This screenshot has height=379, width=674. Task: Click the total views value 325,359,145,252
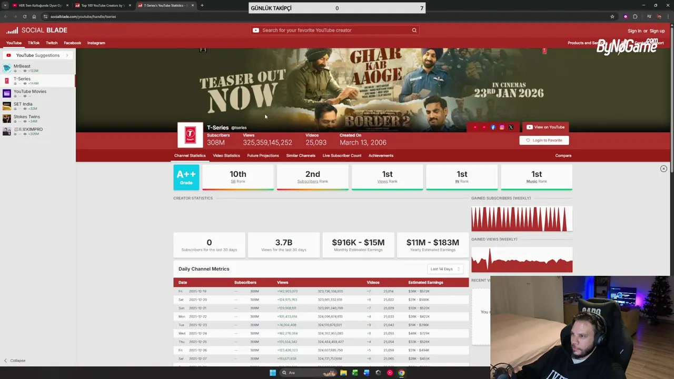tap(267, 143)
